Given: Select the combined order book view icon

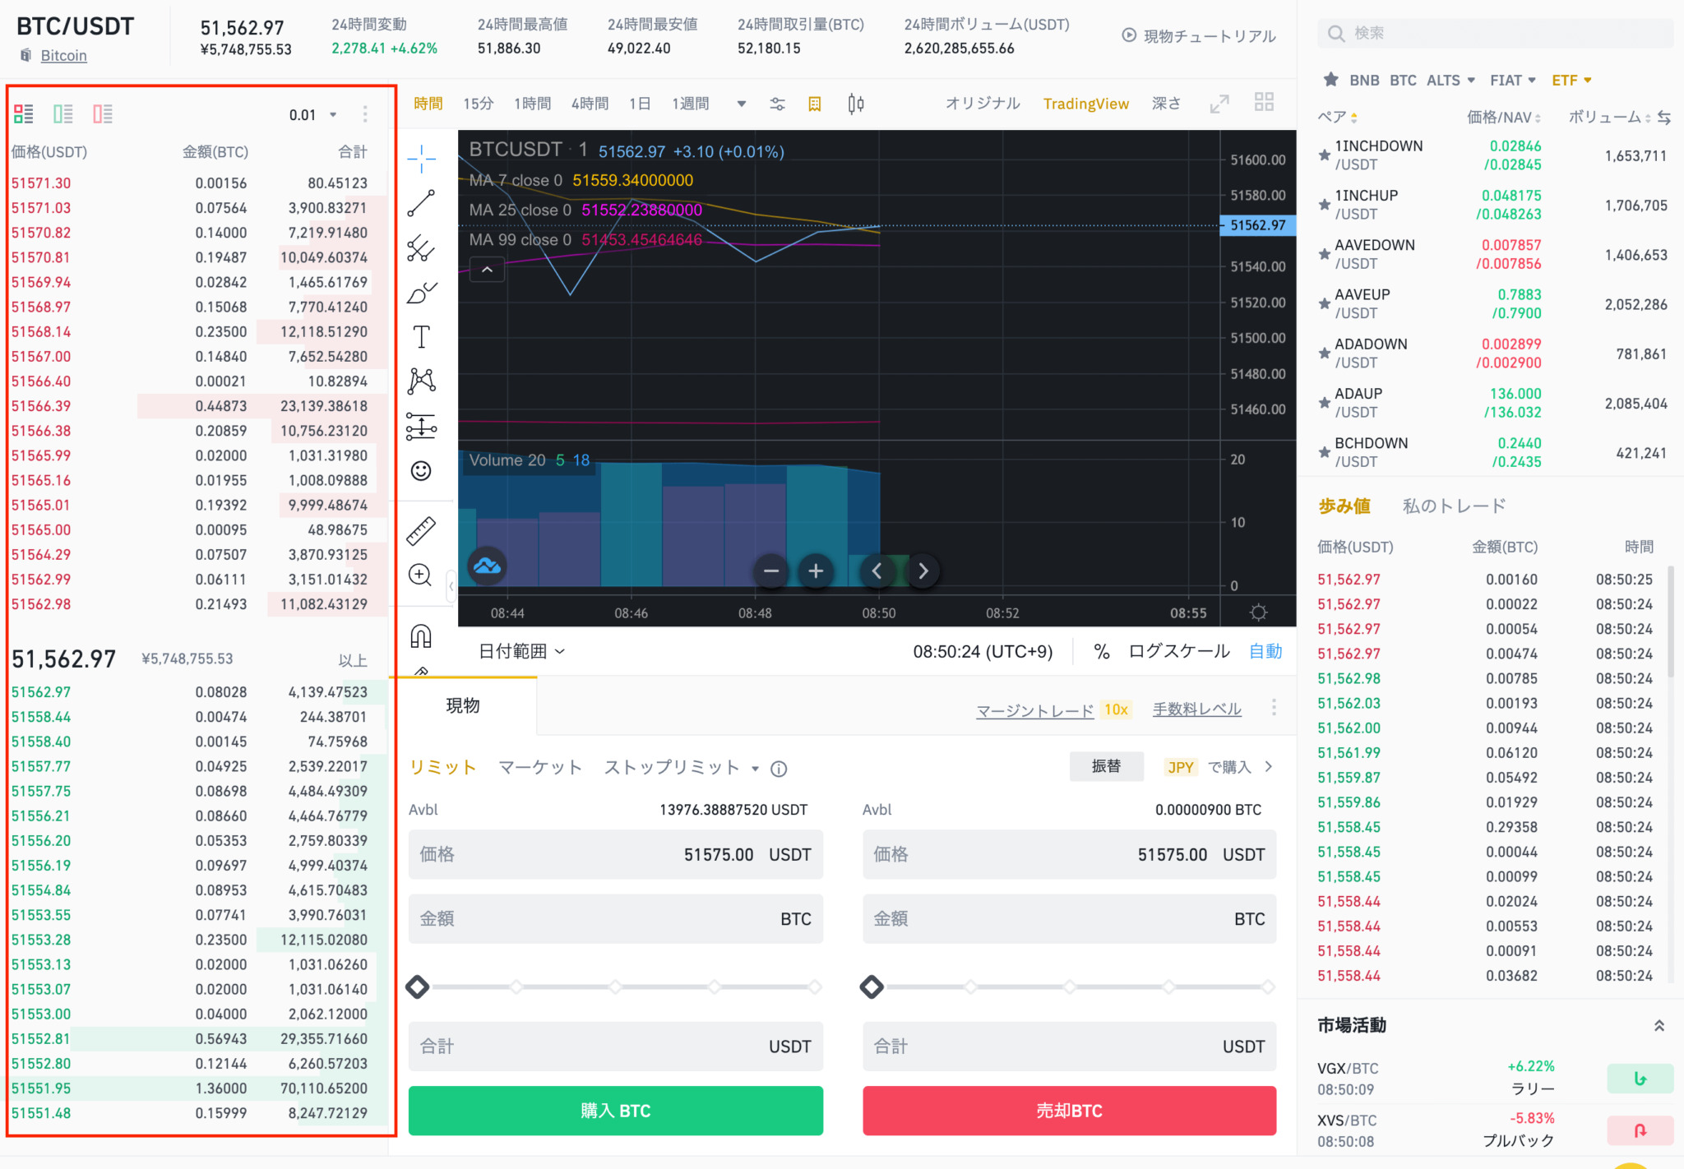Looking at the screenshot, I should pos(24,114).
